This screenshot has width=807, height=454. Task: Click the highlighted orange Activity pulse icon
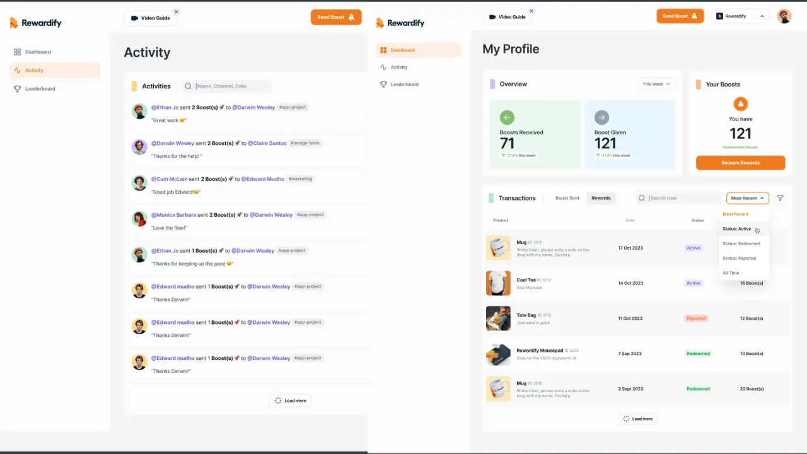(18, 71)
